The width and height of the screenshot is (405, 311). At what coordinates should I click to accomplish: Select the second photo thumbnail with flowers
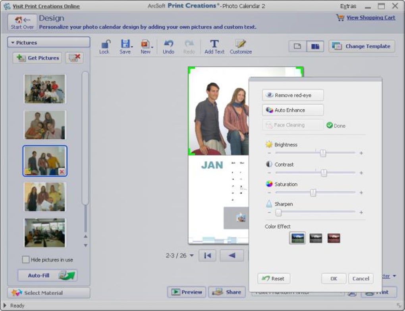(45, 125)
